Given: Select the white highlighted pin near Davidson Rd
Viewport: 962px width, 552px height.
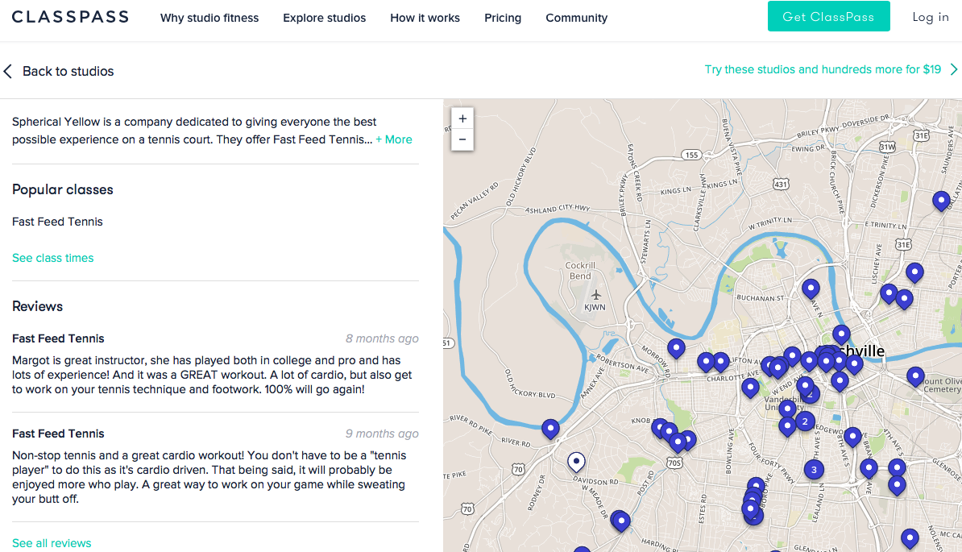Looking at the screenshot, I should pos(576,462).
